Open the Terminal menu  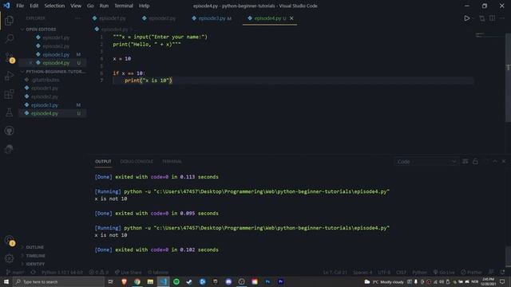(124, 6)
